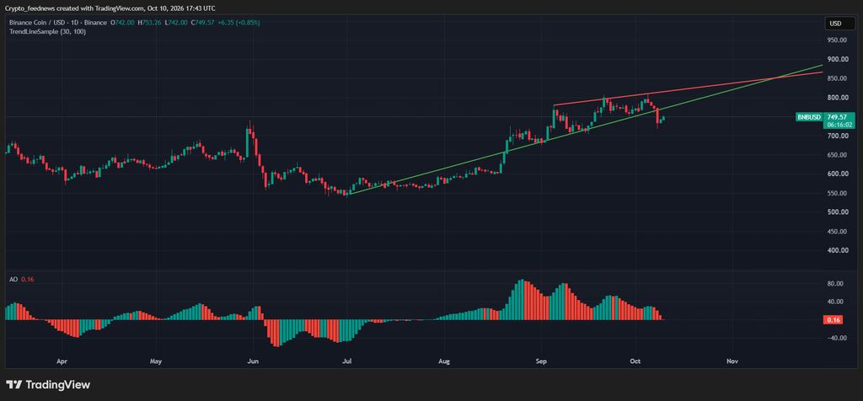
Task: Click the TradingView logo at bottom left
Action: click(x=48, y=384)
